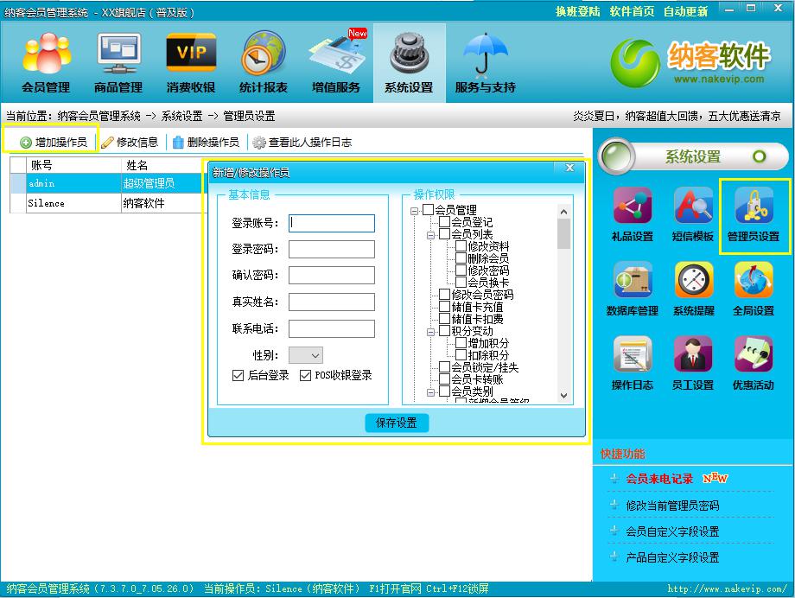
Task: Click the 数据库管理 database management icon
Action: pyautogui.click(x=633, y=281)
